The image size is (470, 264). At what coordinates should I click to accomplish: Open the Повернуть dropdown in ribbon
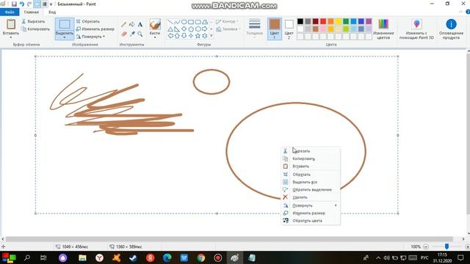[x=90, y=37]
